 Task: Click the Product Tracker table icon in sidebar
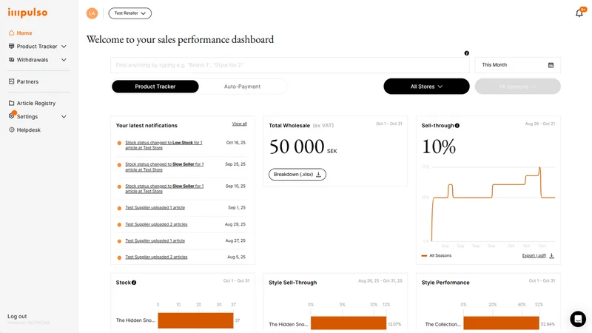(x=11, y=46)
